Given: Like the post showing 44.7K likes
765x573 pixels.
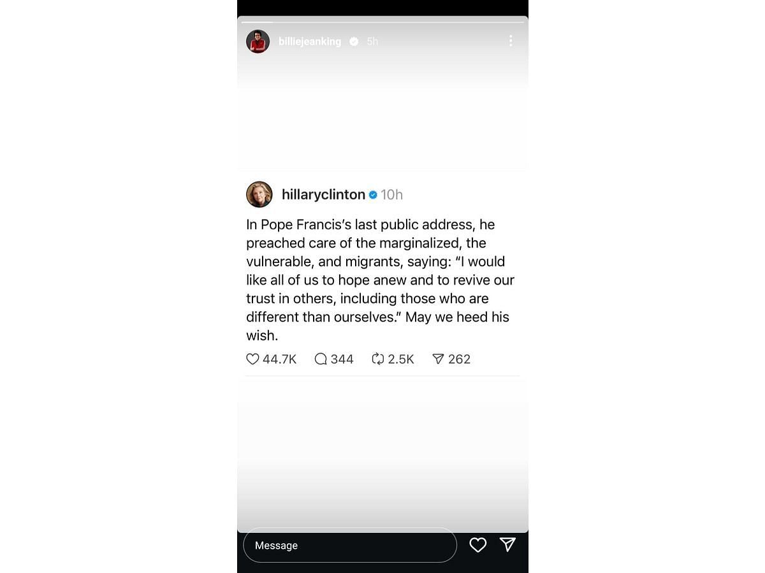Looking at the screenshot, I should pyautogui.click(x=252, y=359).
